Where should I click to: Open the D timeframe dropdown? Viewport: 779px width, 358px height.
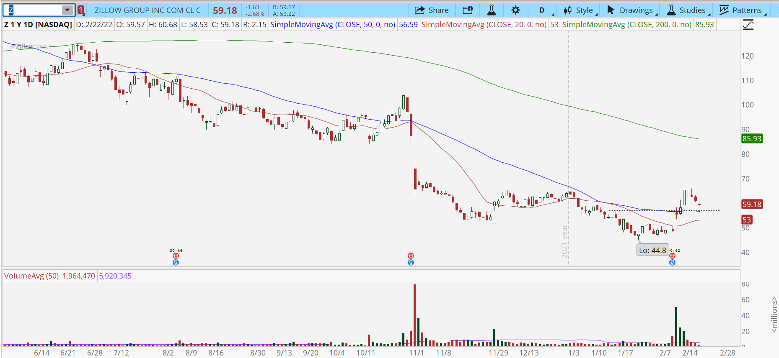tap(541, 10)
